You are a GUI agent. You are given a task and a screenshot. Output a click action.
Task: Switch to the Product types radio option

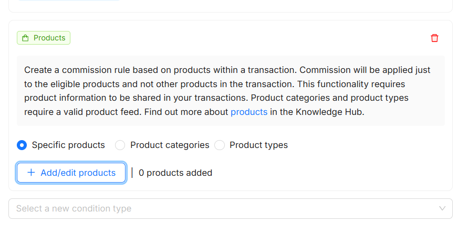point(220,145)
